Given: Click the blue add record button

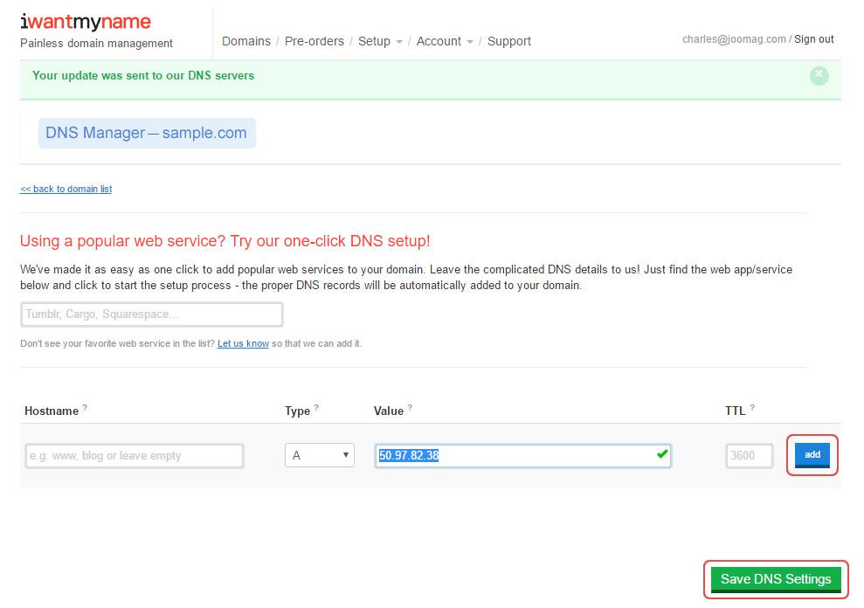Looking at the screenshot, I should click(x=812, y=455).
